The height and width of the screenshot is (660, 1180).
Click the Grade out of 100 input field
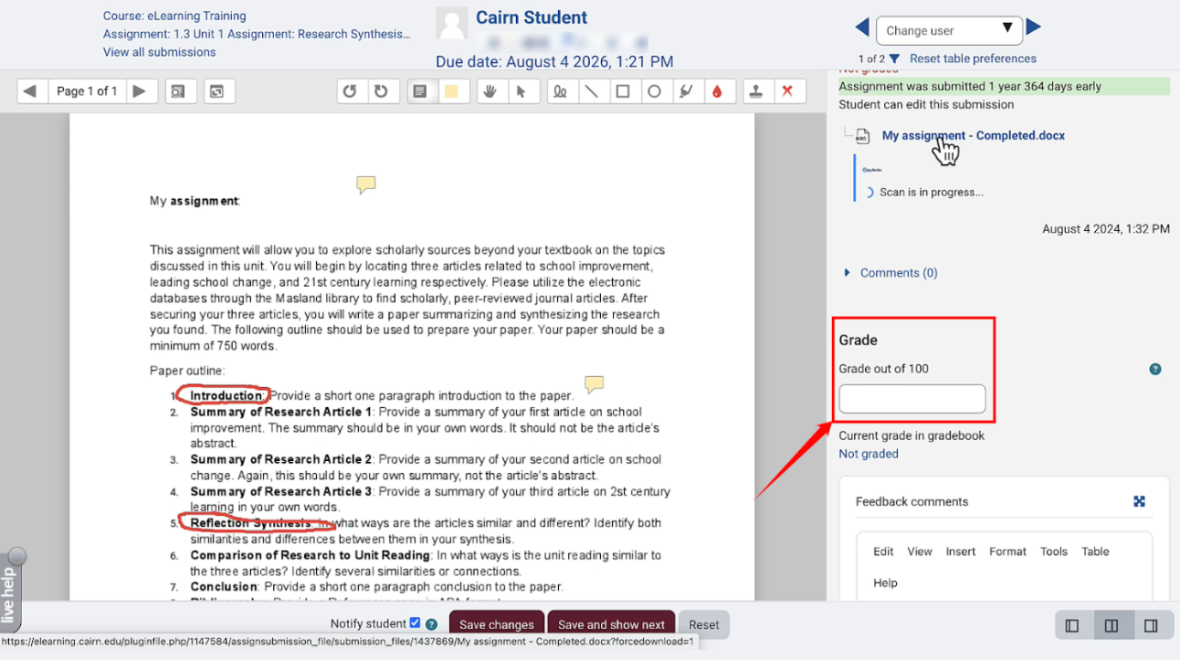(x=912, y=399)
